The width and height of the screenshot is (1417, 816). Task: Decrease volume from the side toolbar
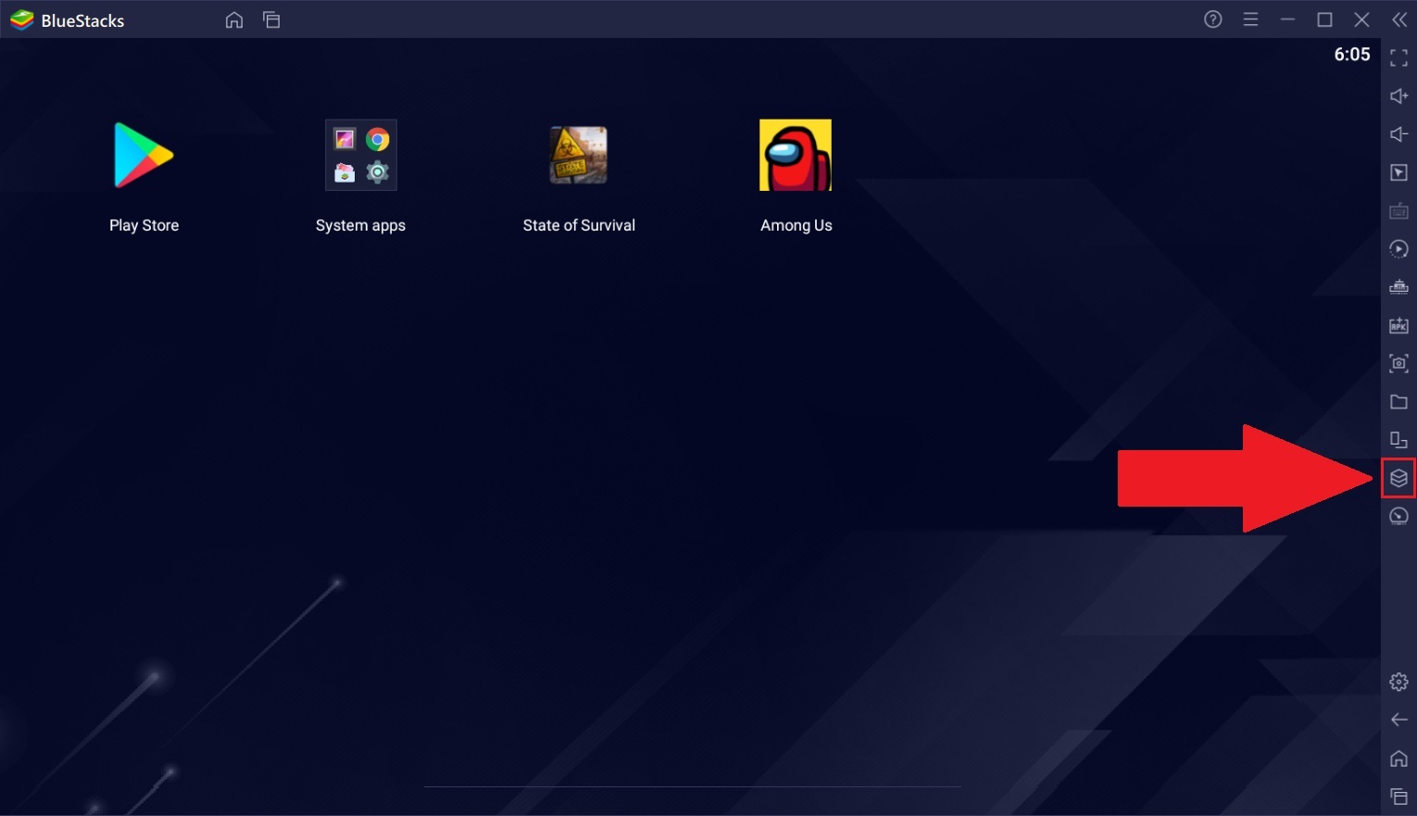(1399, 134)
